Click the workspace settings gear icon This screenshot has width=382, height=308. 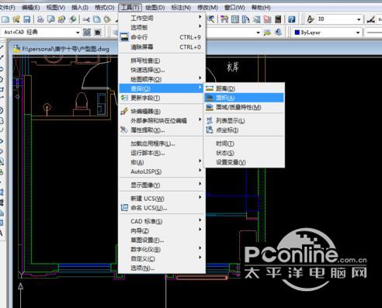87,33
